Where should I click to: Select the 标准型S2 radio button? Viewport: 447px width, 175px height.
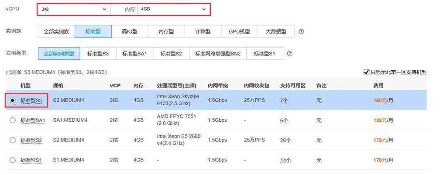[x=13, y=140]
